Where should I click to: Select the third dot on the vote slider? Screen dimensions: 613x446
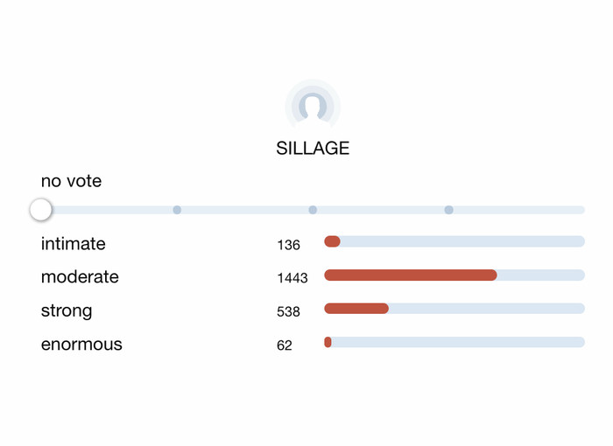pyautogui.click(x=448, y=210)
